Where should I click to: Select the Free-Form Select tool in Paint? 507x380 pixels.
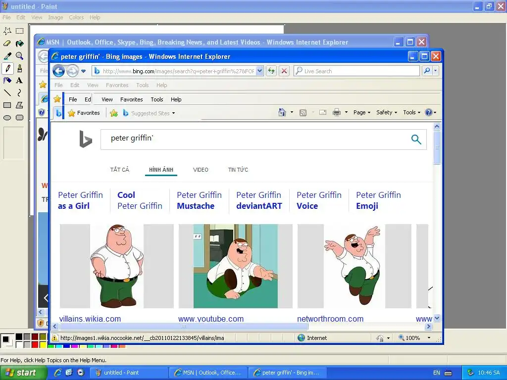pos(7,31)
